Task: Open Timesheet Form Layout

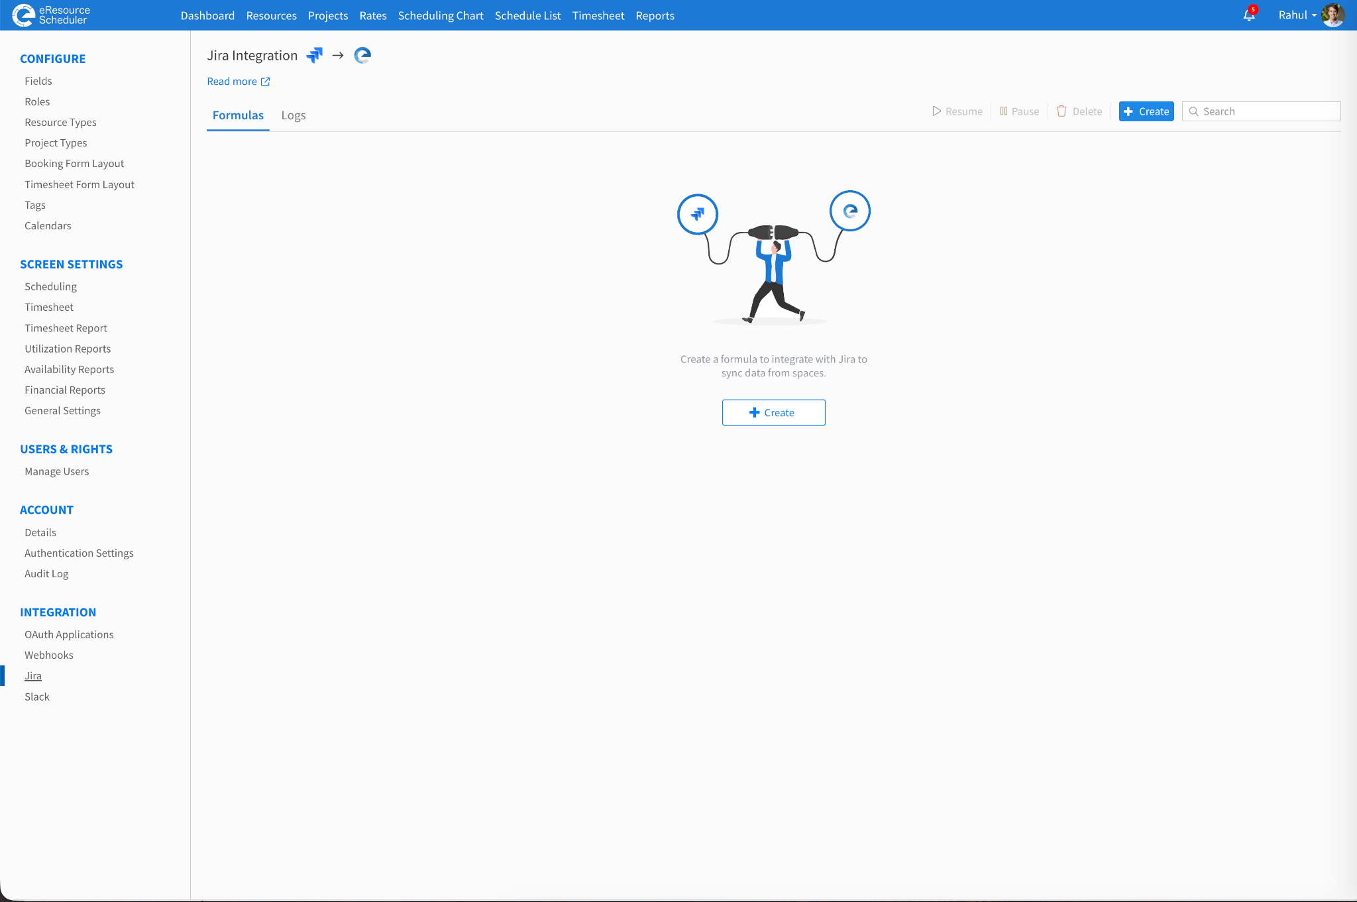Action: pos(80,184)
